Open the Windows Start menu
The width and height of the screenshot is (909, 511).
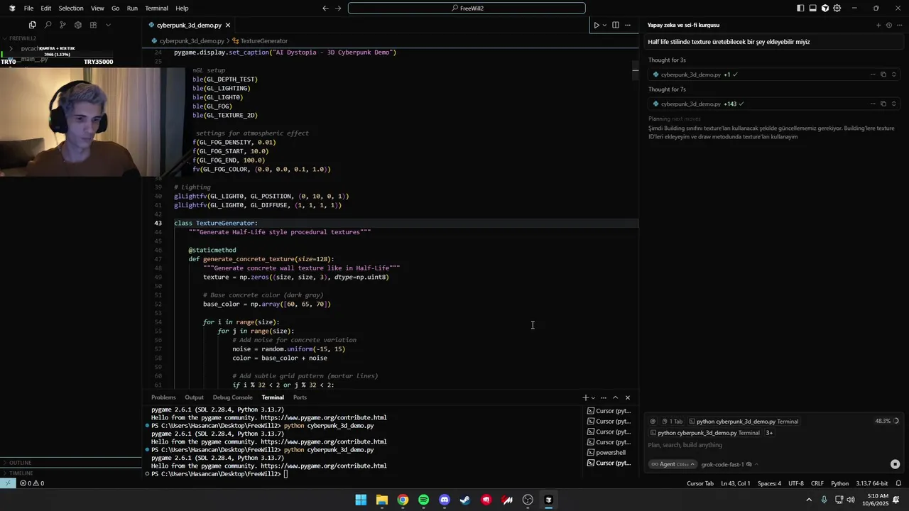tap(361, 500)
